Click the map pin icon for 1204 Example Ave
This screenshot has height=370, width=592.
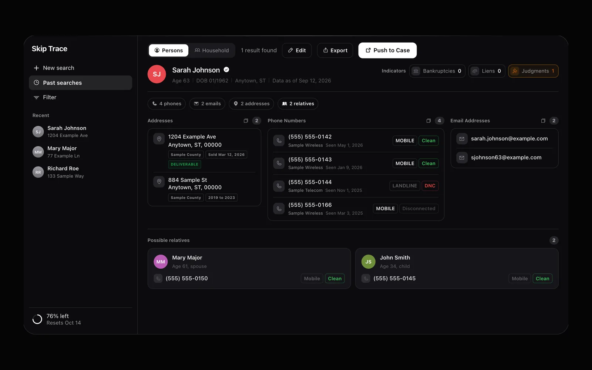click(159, 139)
